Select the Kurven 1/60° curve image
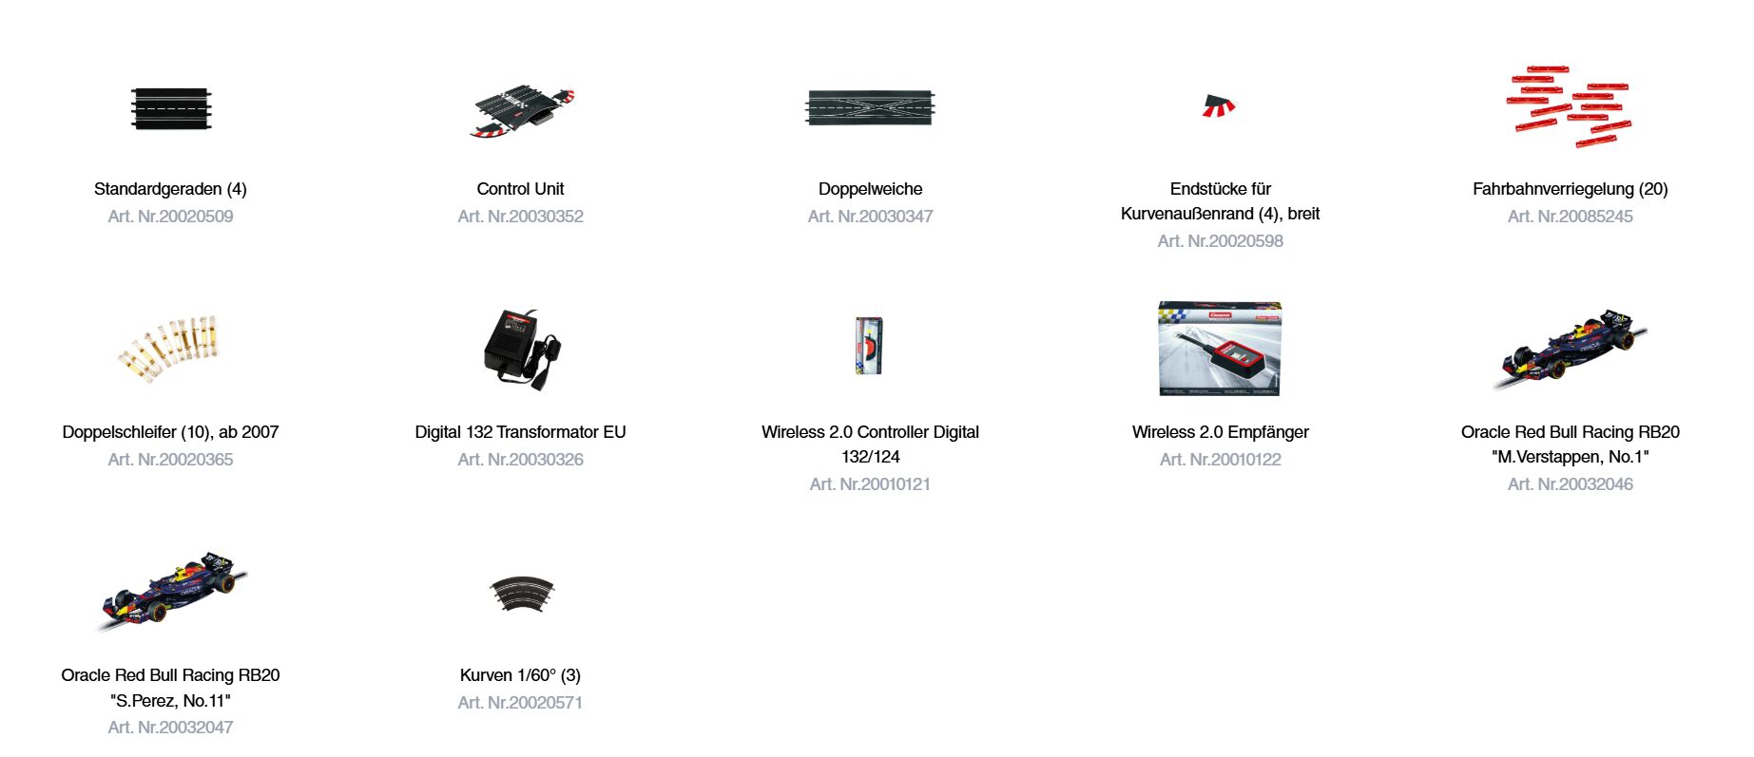This screenshot has height=757, width=1754. [x=521, y=594]
